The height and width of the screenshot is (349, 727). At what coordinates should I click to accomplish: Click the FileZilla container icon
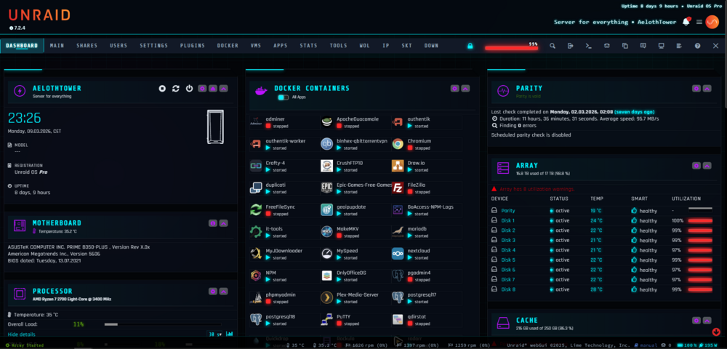398,188
